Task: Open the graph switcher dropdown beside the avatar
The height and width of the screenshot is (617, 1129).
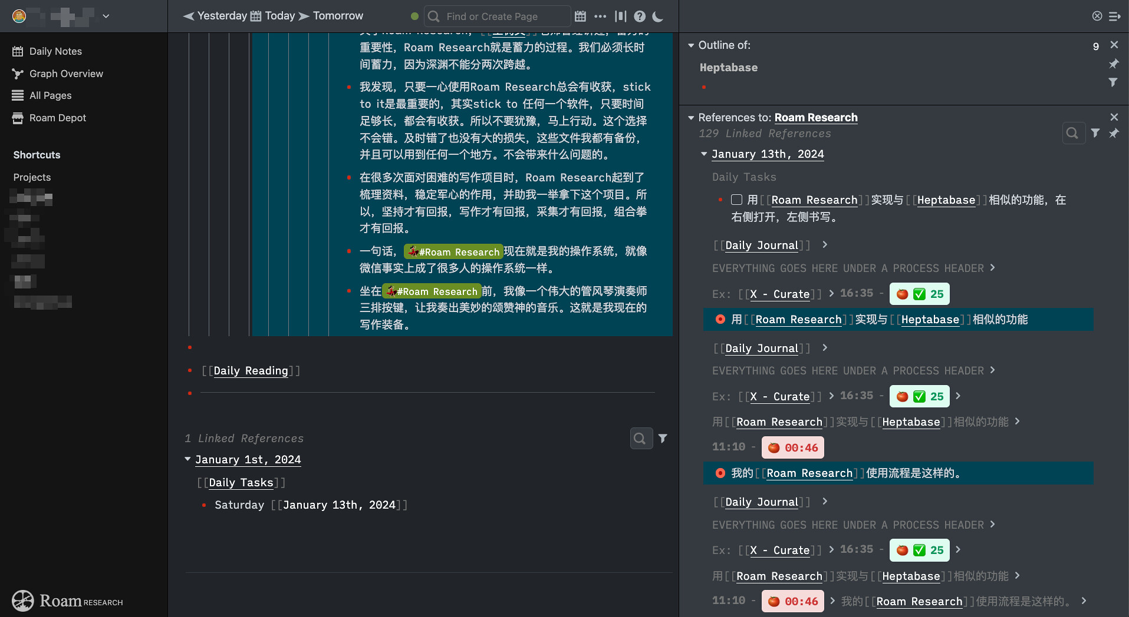Action: click(x=106, y=16)
